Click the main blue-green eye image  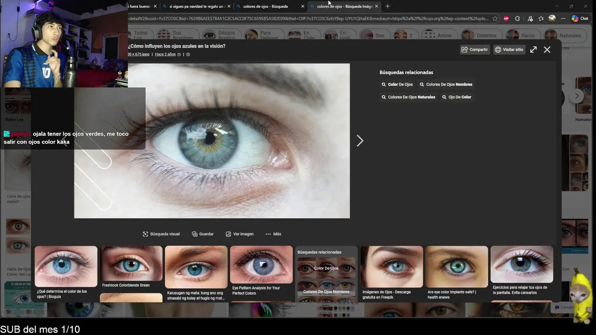[212, 141]
